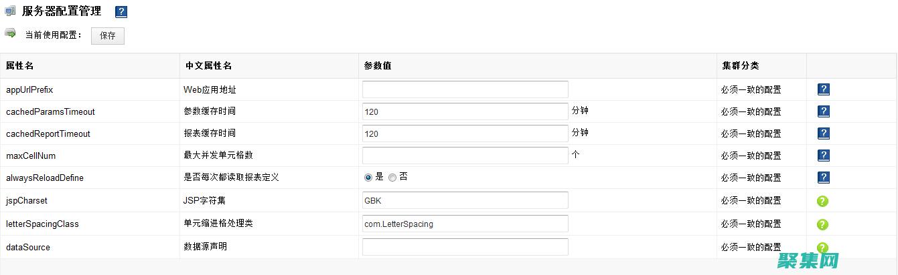Click green question icon for letterSpacingClass
The height and width of the screenshot is (275, 898).
coord(823,224)
